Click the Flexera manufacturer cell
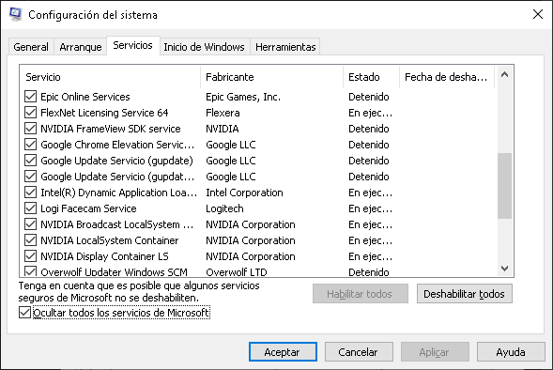This screenshot has height=370, width=553. (x=223, y=113)
